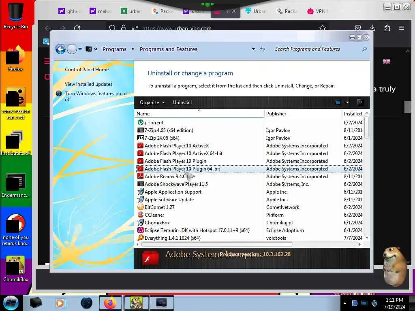Select the BitComet 1.27 icon

[141, 207]
